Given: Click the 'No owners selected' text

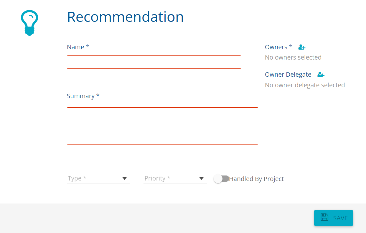Looking at the screenshot, I should [x=293, y=58].
